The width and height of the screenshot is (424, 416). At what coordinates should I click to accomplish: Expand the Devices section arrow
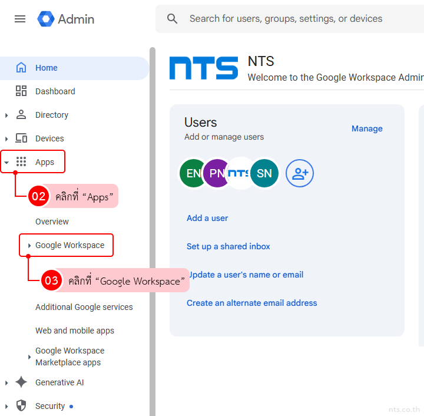6,138
